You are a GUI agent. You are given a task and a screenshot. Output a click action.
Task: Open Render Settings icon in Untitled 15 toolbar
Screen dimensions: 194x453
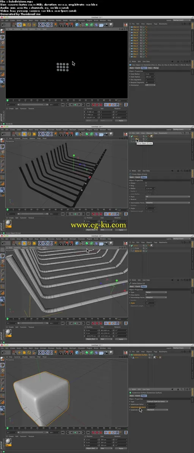point(71,352)
